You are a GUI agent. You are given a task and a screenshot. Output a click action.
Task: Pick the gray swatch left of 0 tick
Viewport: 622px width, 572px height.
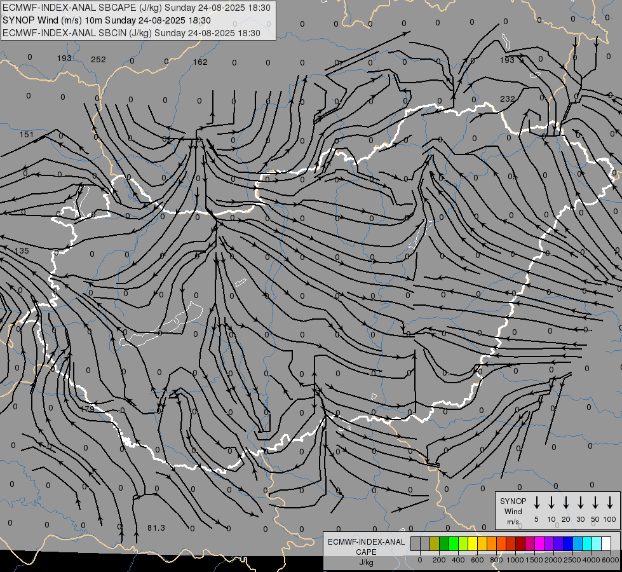(416, 543)
